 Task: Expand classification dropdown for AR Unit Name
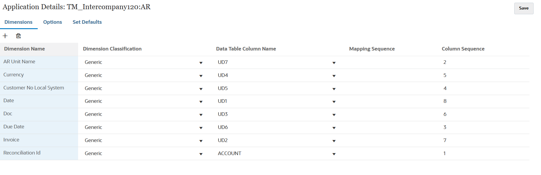click(201, 63)
